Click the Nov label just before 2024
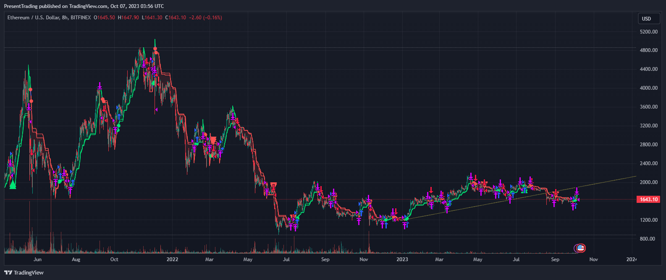The image size is (666, 280). coord(593,259)
